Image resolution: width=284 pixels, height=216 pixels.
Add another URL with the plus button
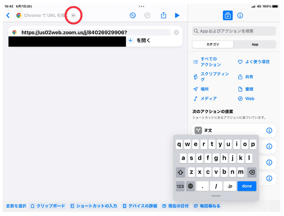pos(130,40)
